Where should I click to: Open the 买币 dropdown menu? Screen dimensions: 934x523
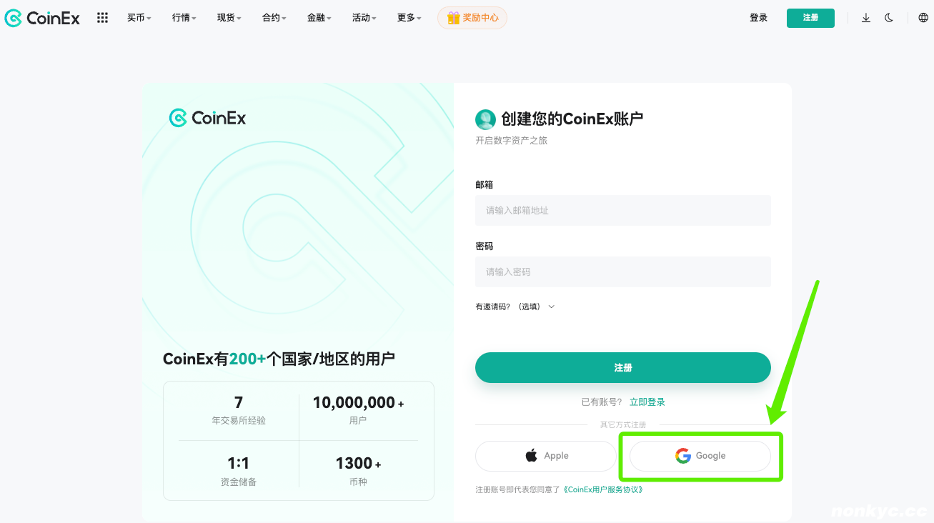tap(139, 18)
